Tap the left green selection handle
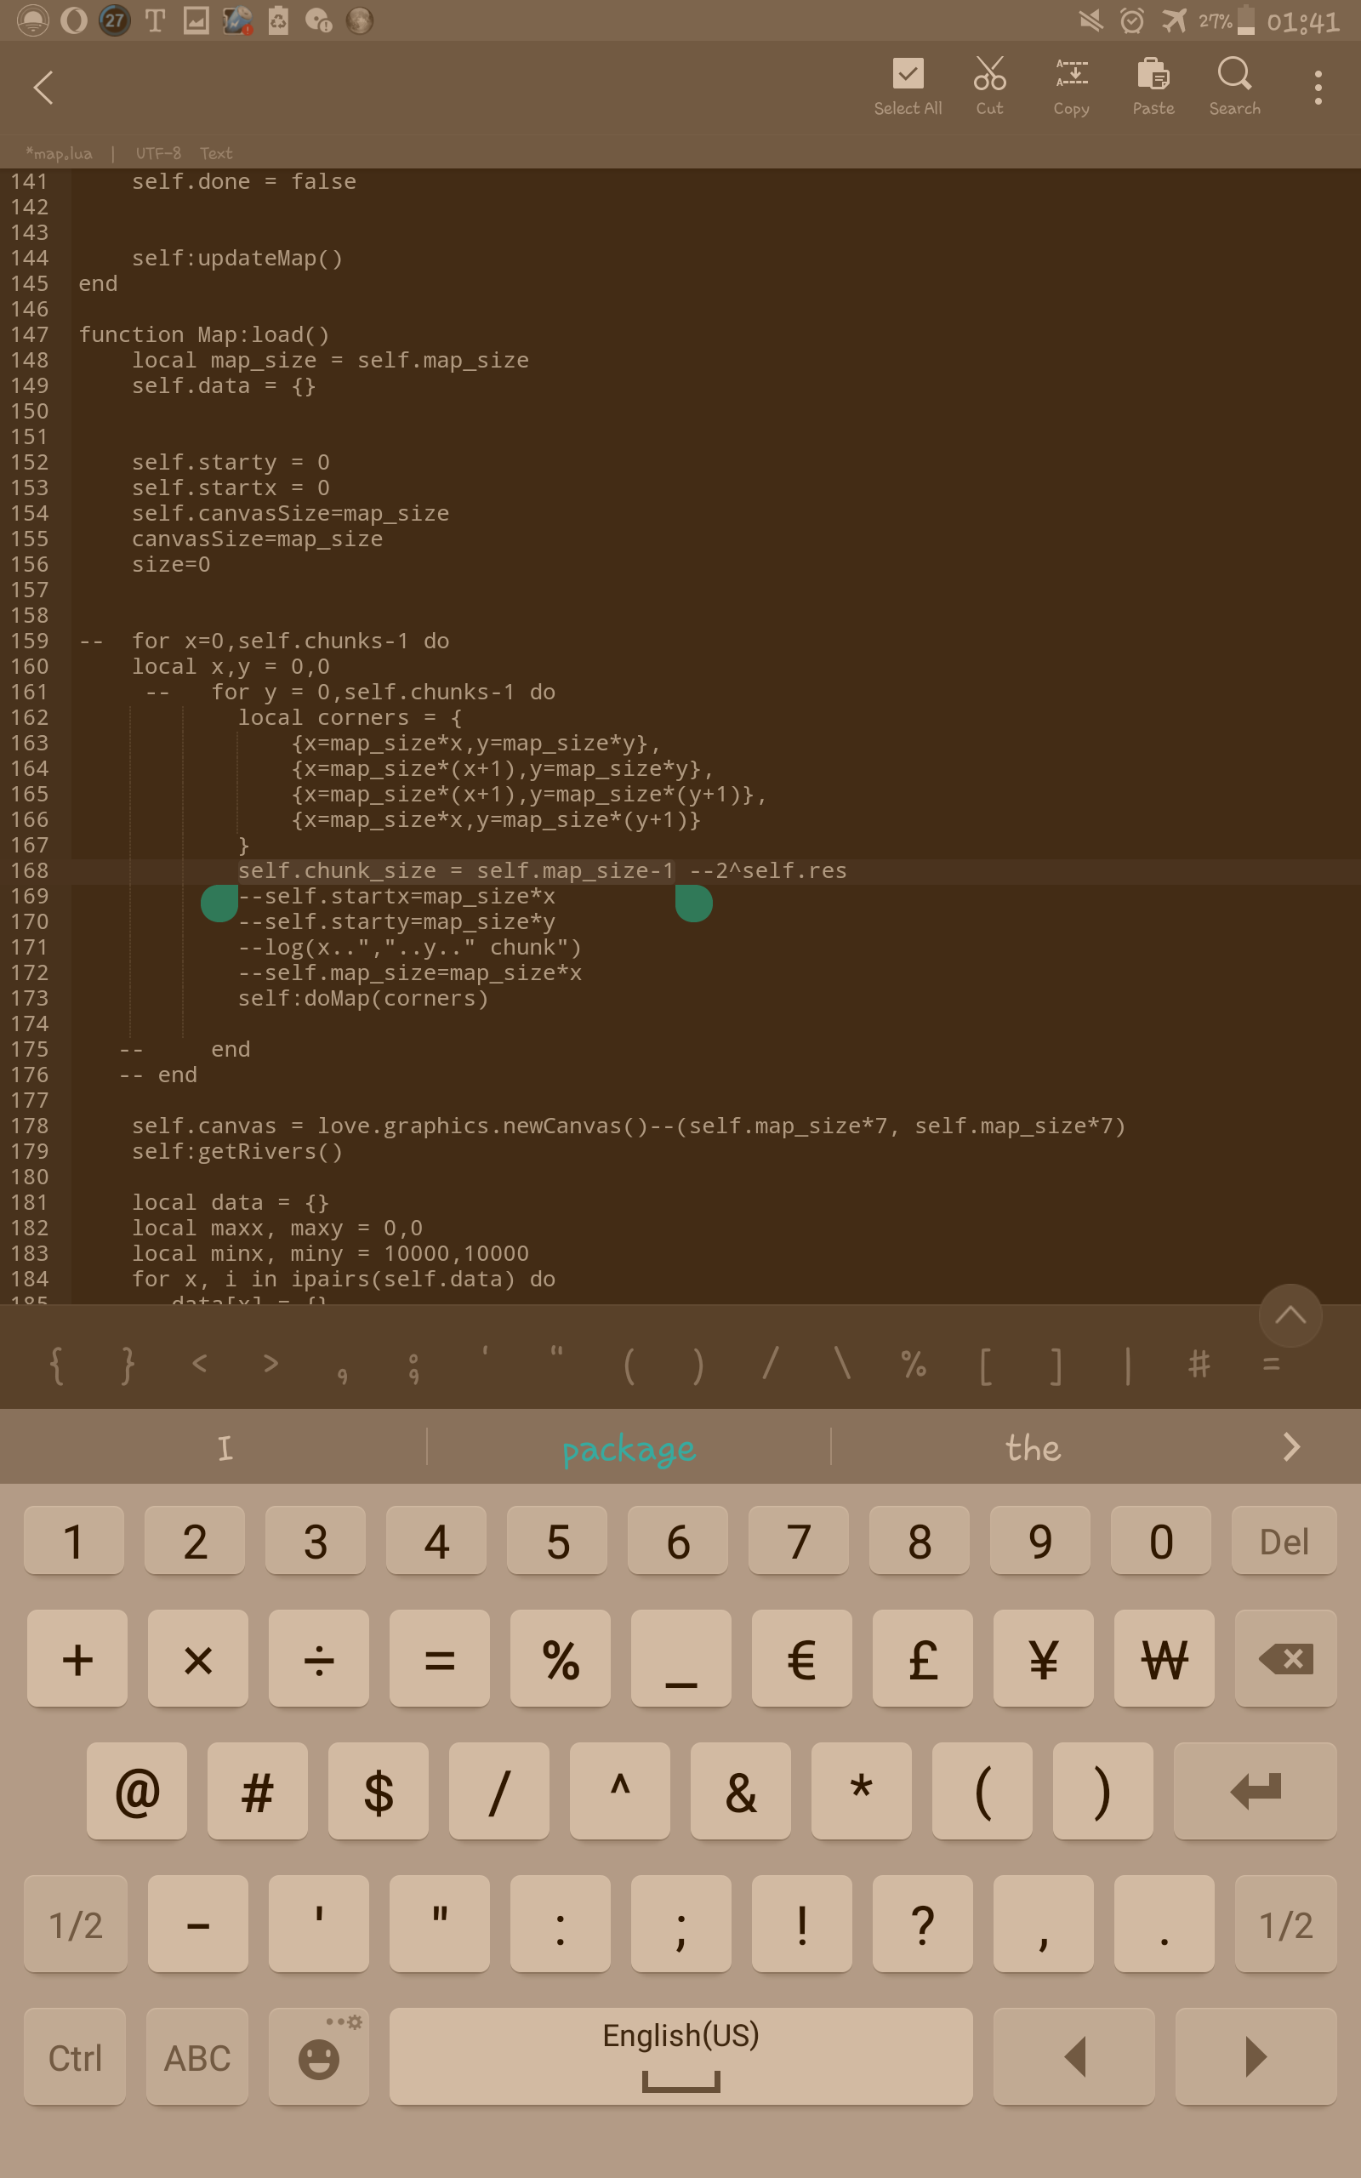Viewport: 1361px width, 2178px height. (x=219, y=903)
